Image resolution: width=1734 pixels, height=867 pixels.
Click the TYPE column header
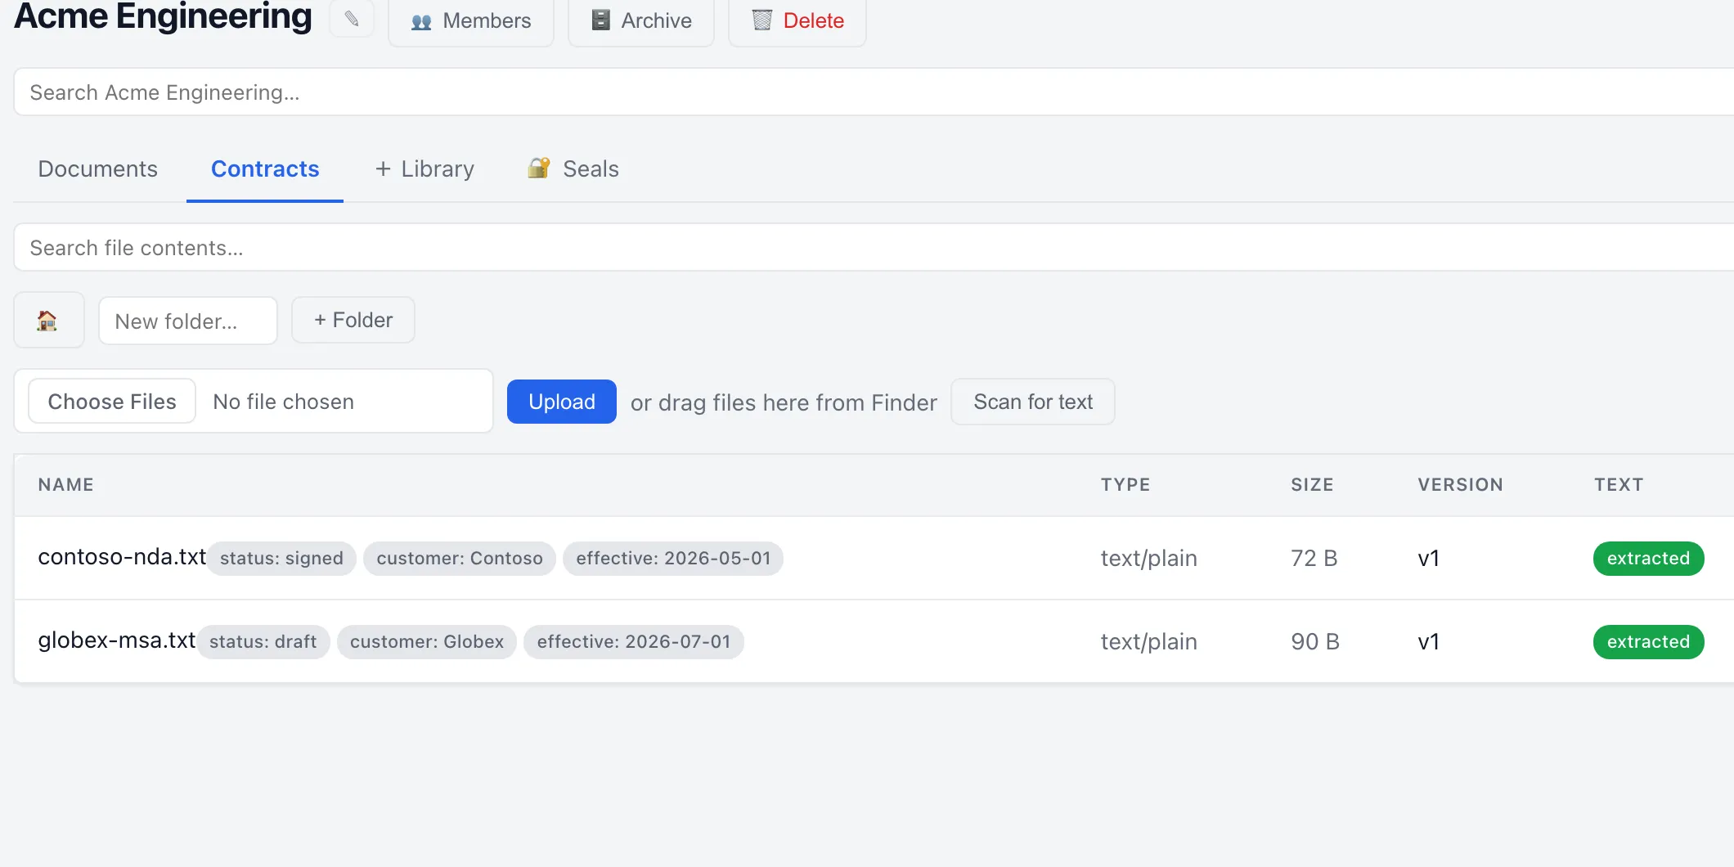(x=1125, y=485)
